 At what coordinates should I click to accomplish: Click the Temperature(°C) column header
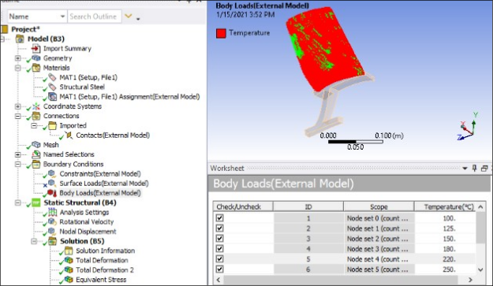click(449, 207)
